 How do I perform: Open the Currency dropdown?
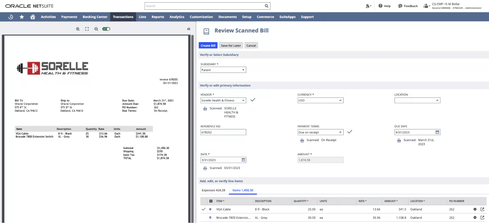[x=321, y=101]
